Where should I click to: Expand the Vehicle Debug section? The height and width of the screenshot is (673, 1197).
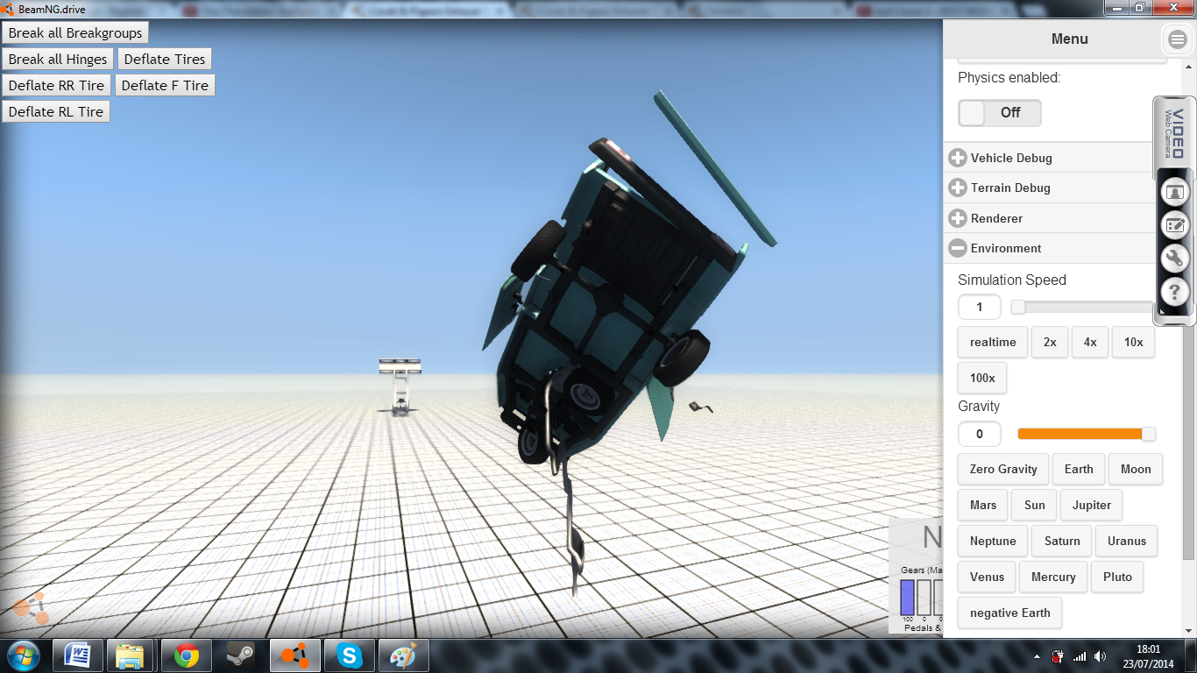(1050, 158)
